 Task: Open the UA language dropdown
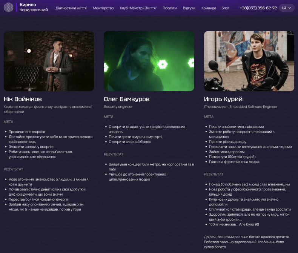[x=287, y=8]
